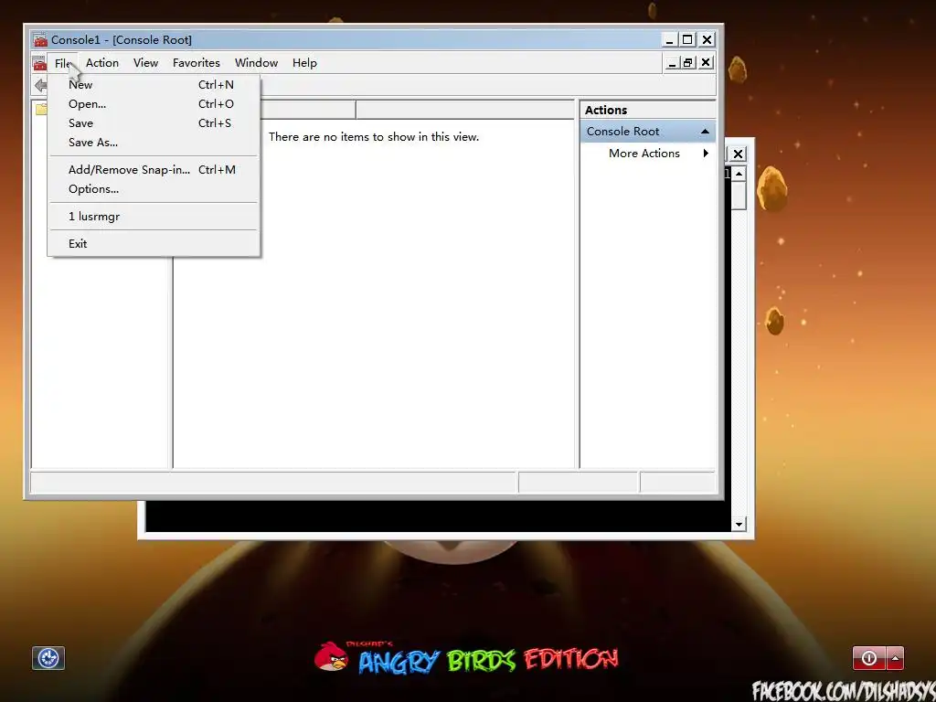
Task: Click the scrollbar thumb in background window
Action: tap(739, 196)
